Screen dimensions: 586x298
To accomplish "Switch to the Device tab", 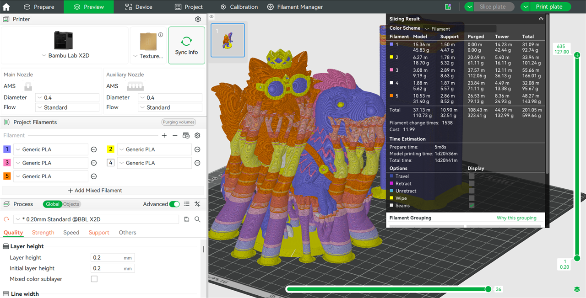I will point(139,7).
